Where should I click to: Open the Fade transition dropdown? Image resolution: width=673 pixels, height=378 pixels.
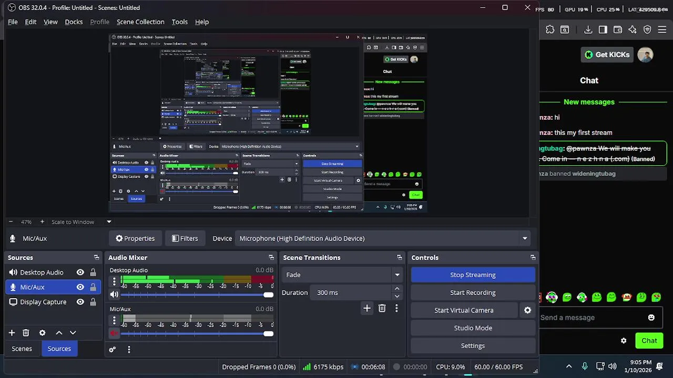[x=343, y=275]
